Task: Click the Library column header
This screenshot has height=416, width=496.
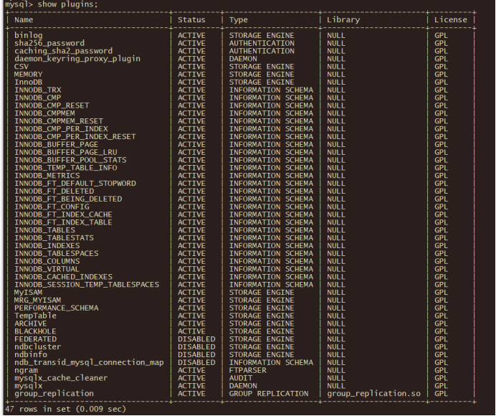Action: tap(343, 20)
